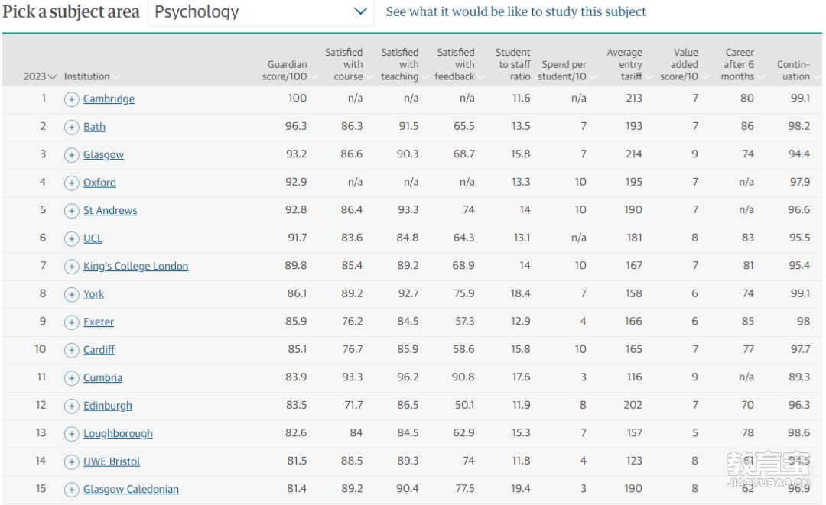Expand King's College London plus icon
The height and width of the screenshot is (505, 826).
click(x=72, y=266)
